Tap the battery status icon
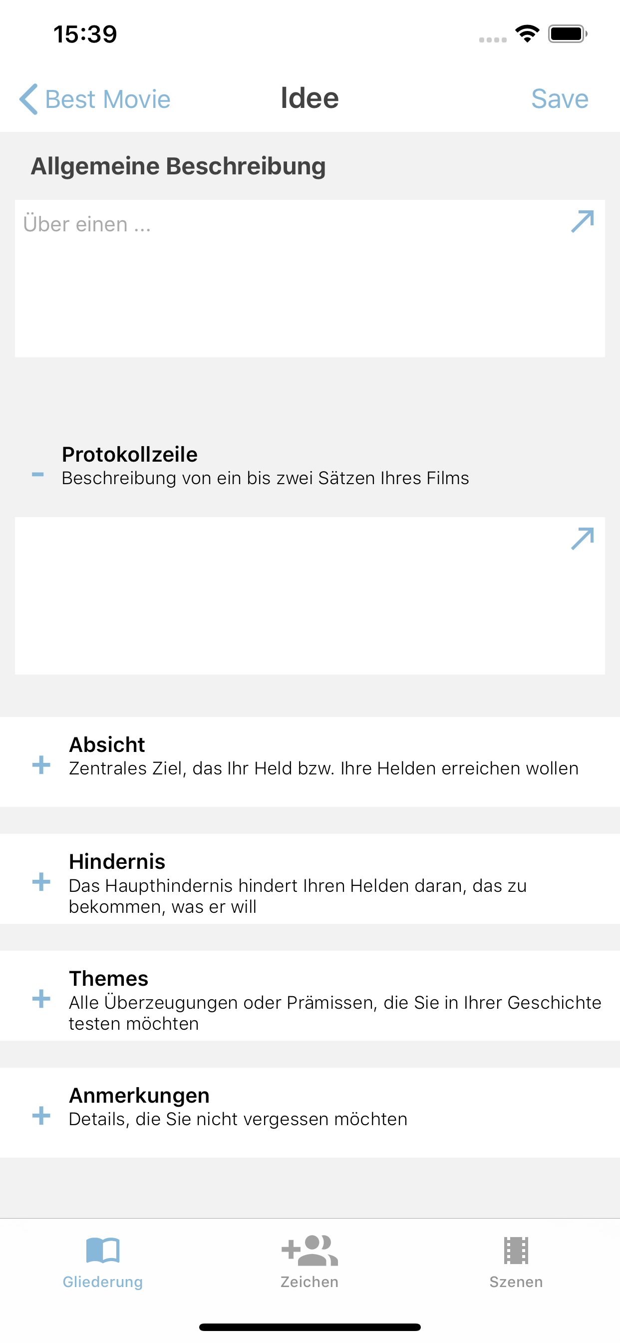 (x=568, y=34)
